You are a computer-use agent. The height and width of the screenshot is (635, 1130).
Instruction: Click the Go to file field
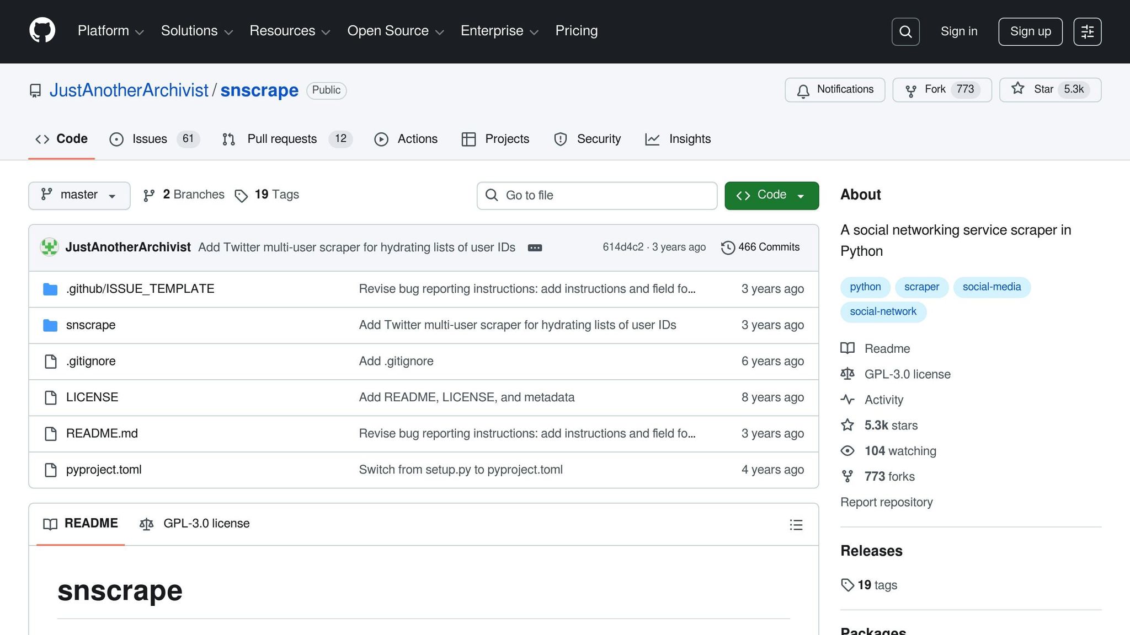coord(596,195)
